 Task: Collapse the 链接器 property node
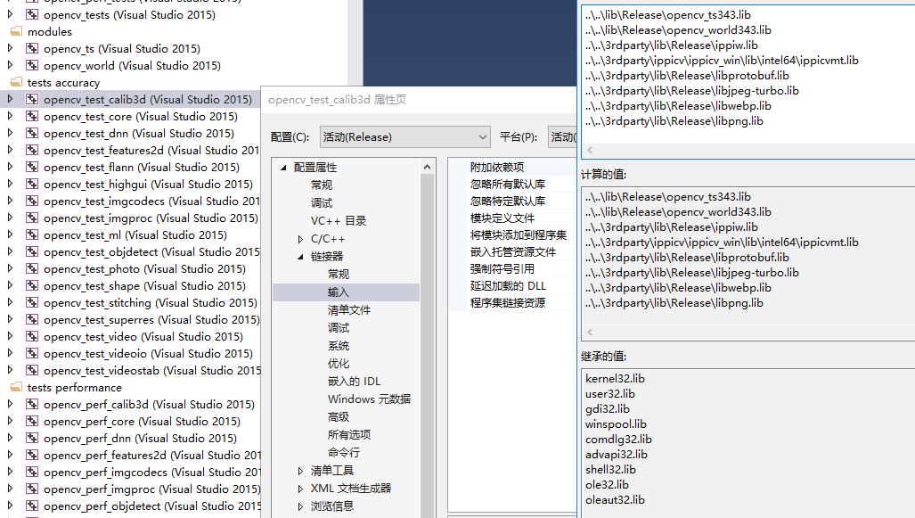(300, 257)
